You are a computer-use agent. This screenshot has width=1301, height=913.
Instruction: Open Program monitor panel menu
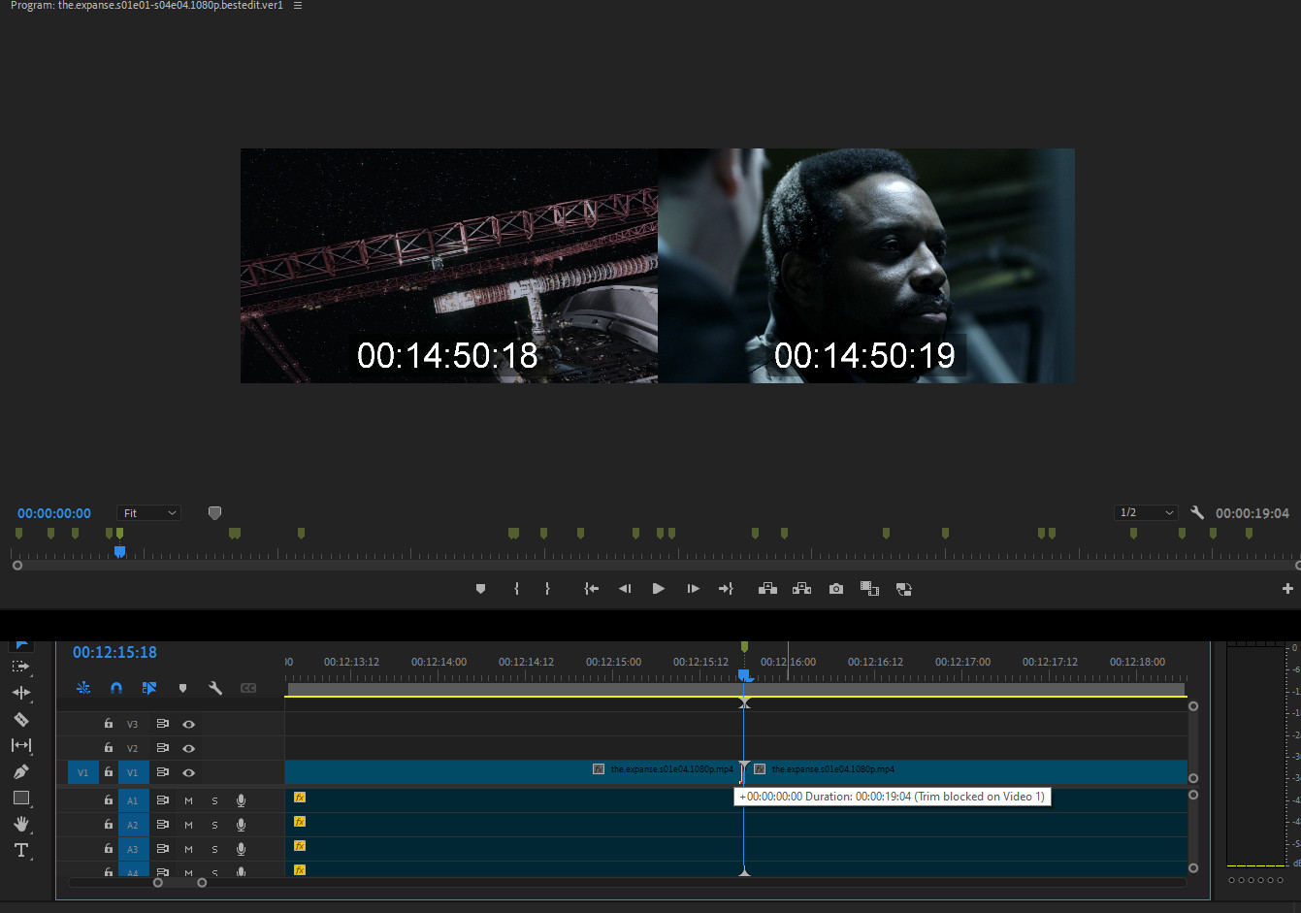coord(298,6)
